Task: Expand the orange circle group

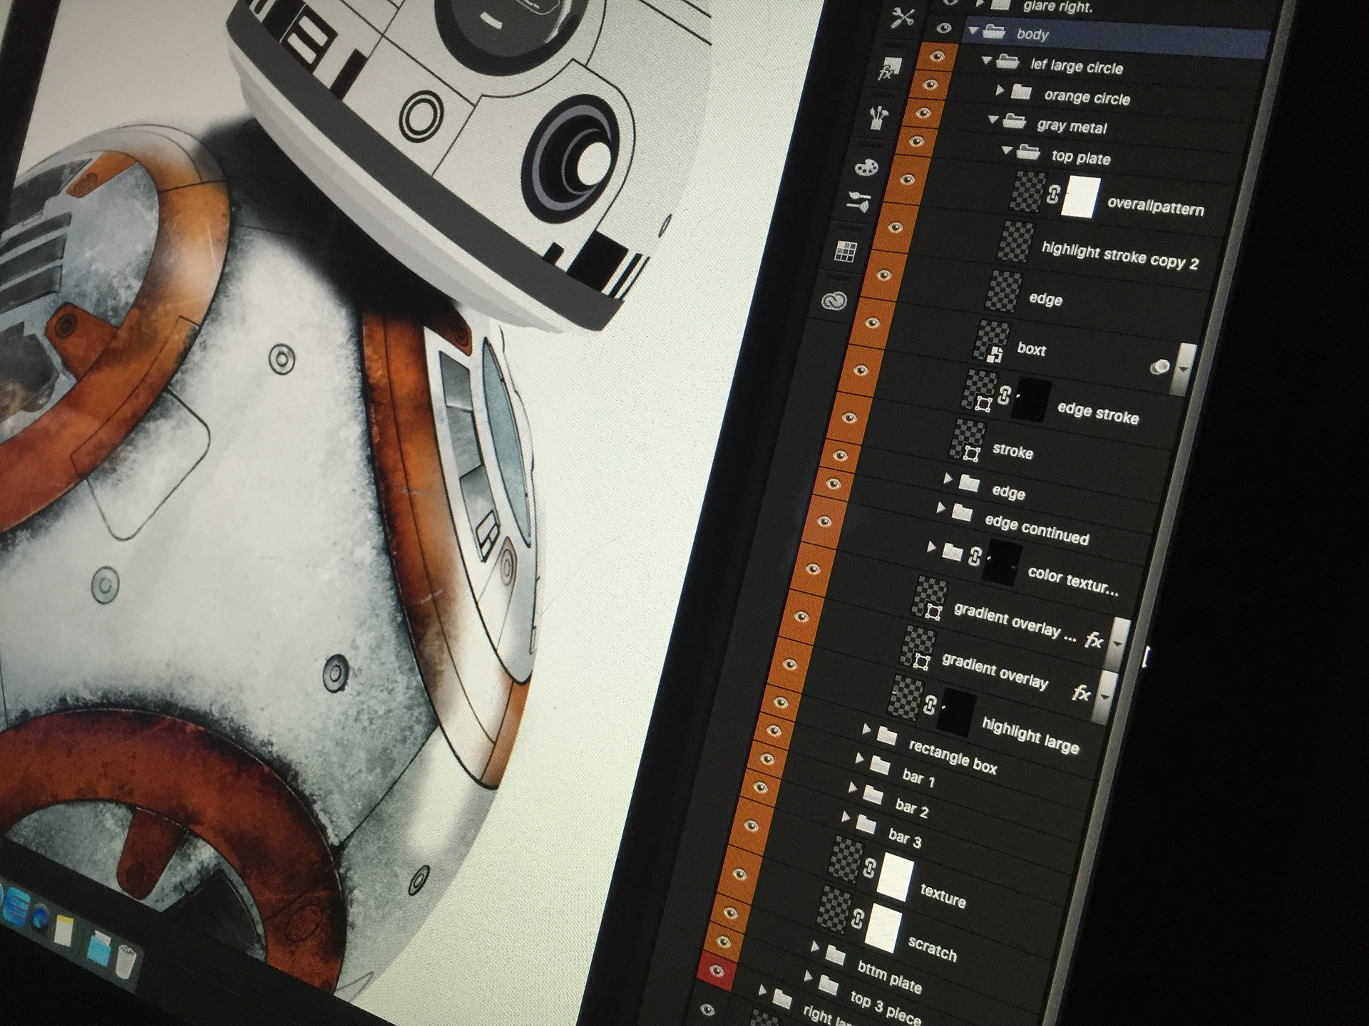Action: pyautogui.click(x=1000, y=90)
